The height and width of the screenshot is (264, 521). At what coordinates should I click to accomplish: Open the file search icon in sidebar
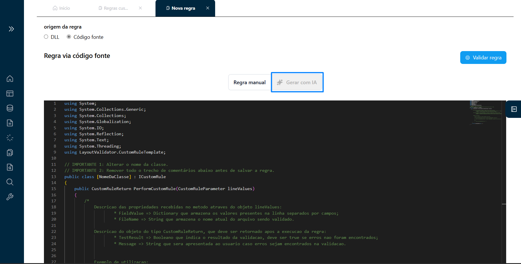tap(10, 167)
